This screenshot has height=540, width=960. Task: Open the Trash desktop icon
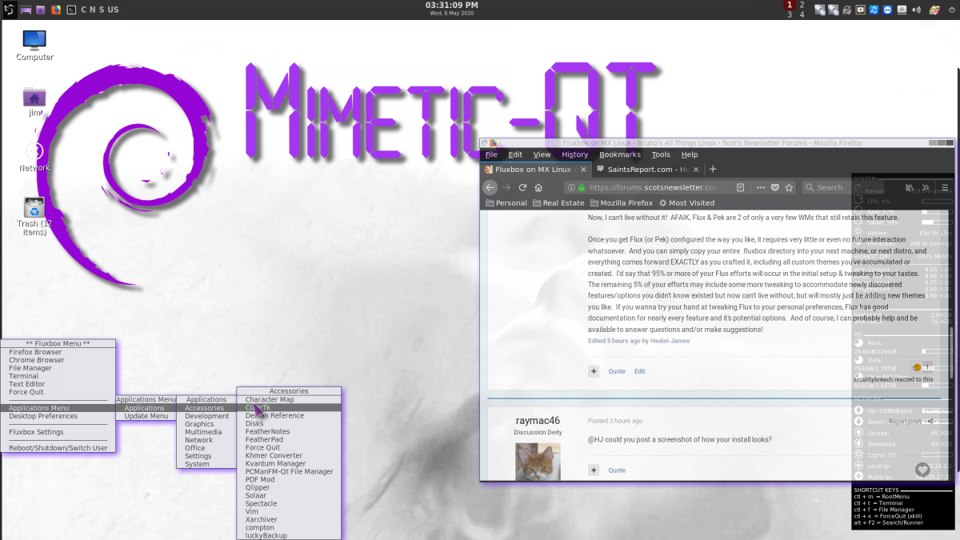pos(34,217)
